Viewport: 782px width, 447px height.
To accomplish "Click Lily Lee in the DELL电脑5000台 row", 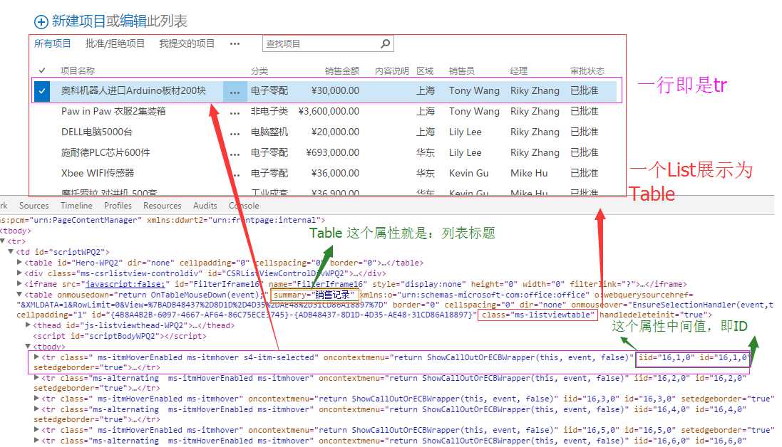I will 465,132.
